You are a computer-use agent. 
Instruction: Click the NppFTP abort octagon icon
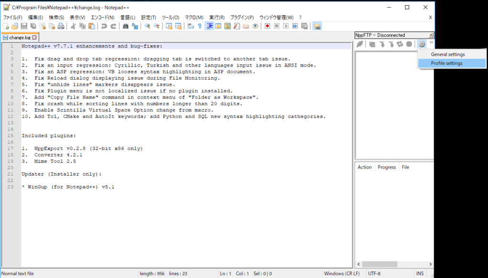pos(409,44)
